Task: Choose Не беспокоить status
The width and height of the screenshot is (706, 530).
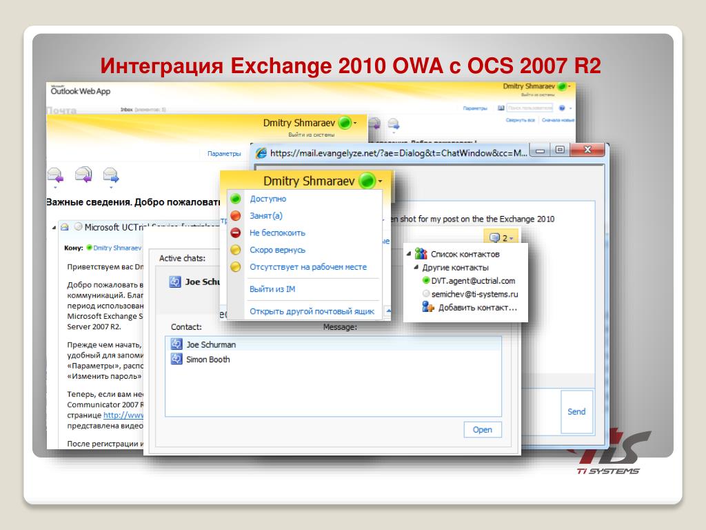Action: click(x=277, y=233)
